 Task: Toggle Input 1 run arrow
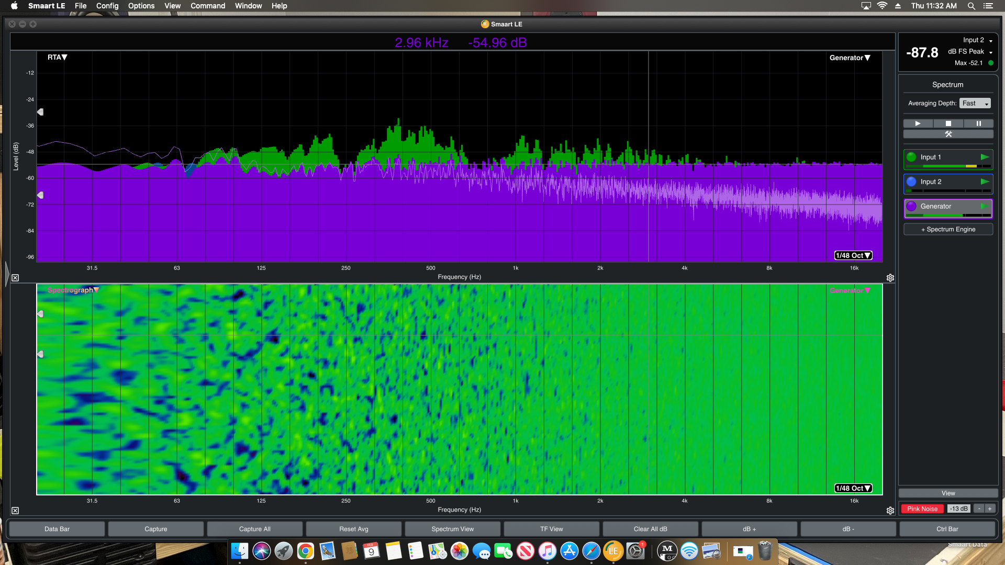coord(985,157)
